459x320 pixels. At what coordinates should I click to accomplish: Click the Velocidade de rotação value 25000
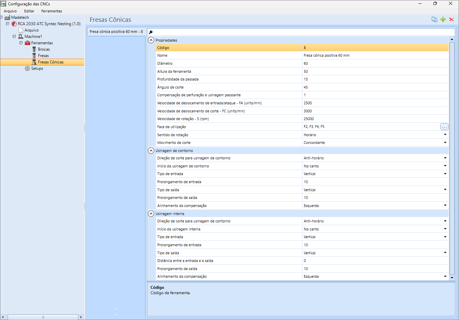click(375, 119)
